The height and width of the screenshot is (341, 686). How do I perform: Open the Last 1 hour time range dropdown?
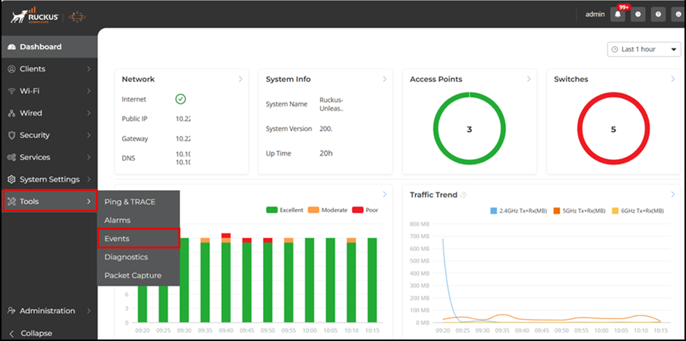tap(644, 49)
